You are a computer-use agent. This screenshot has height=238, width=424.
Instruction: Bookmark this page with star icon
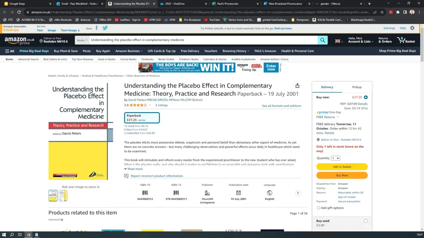coord(382,12)
